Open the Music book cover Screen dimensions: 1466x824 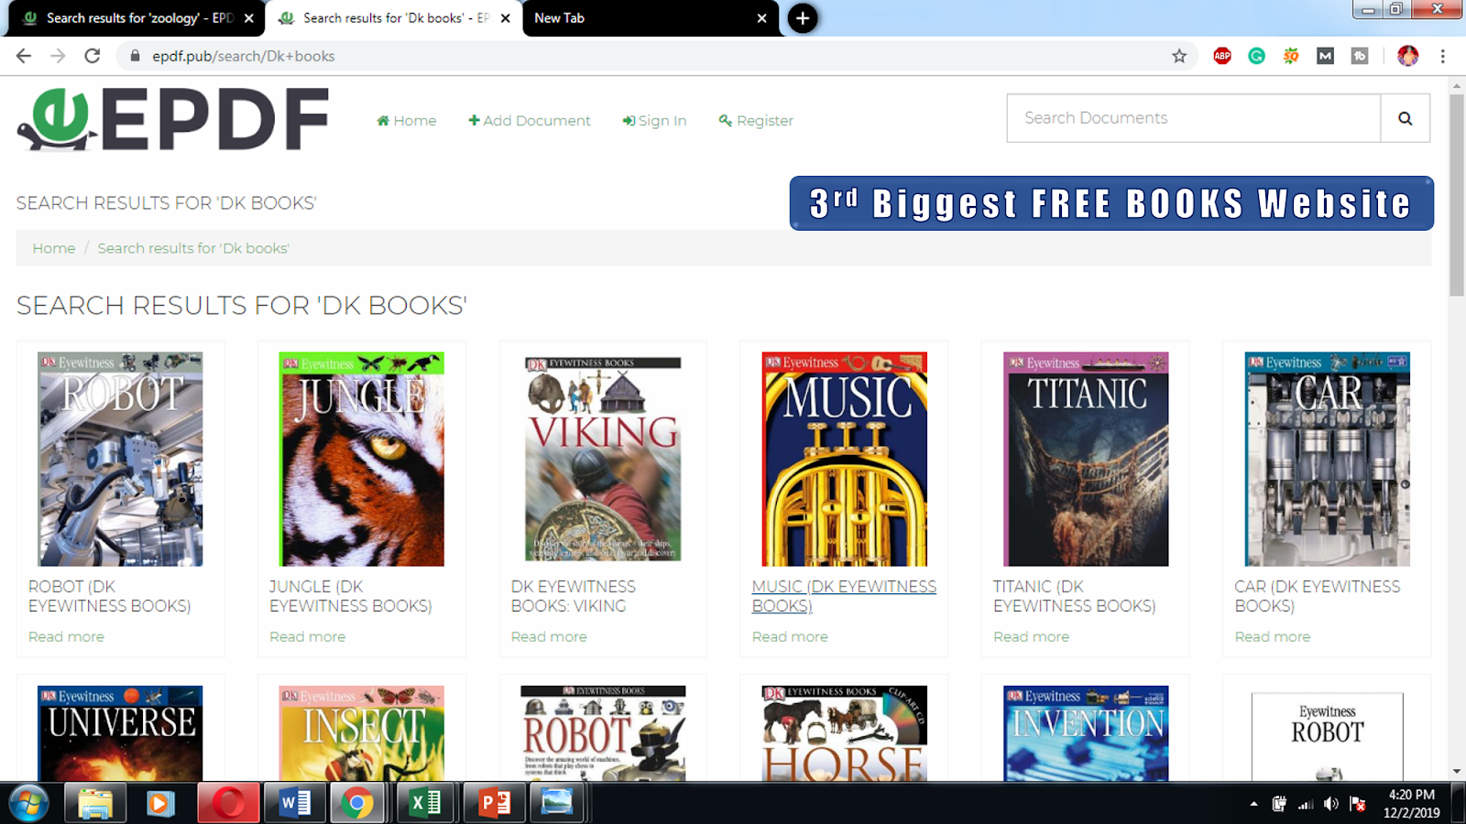(844, 459)
